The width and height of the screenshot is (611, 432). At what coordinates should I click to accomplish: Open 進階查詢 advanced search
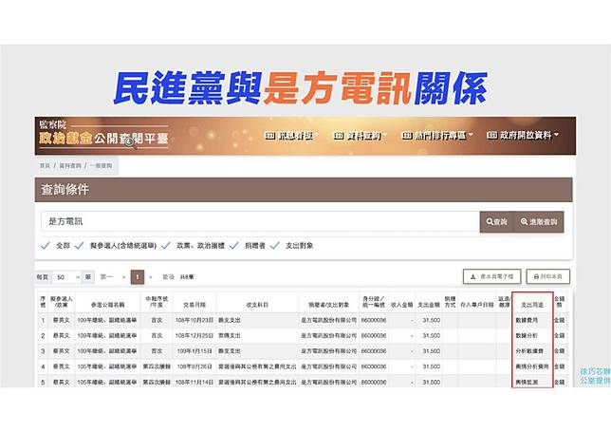point(539,222)
